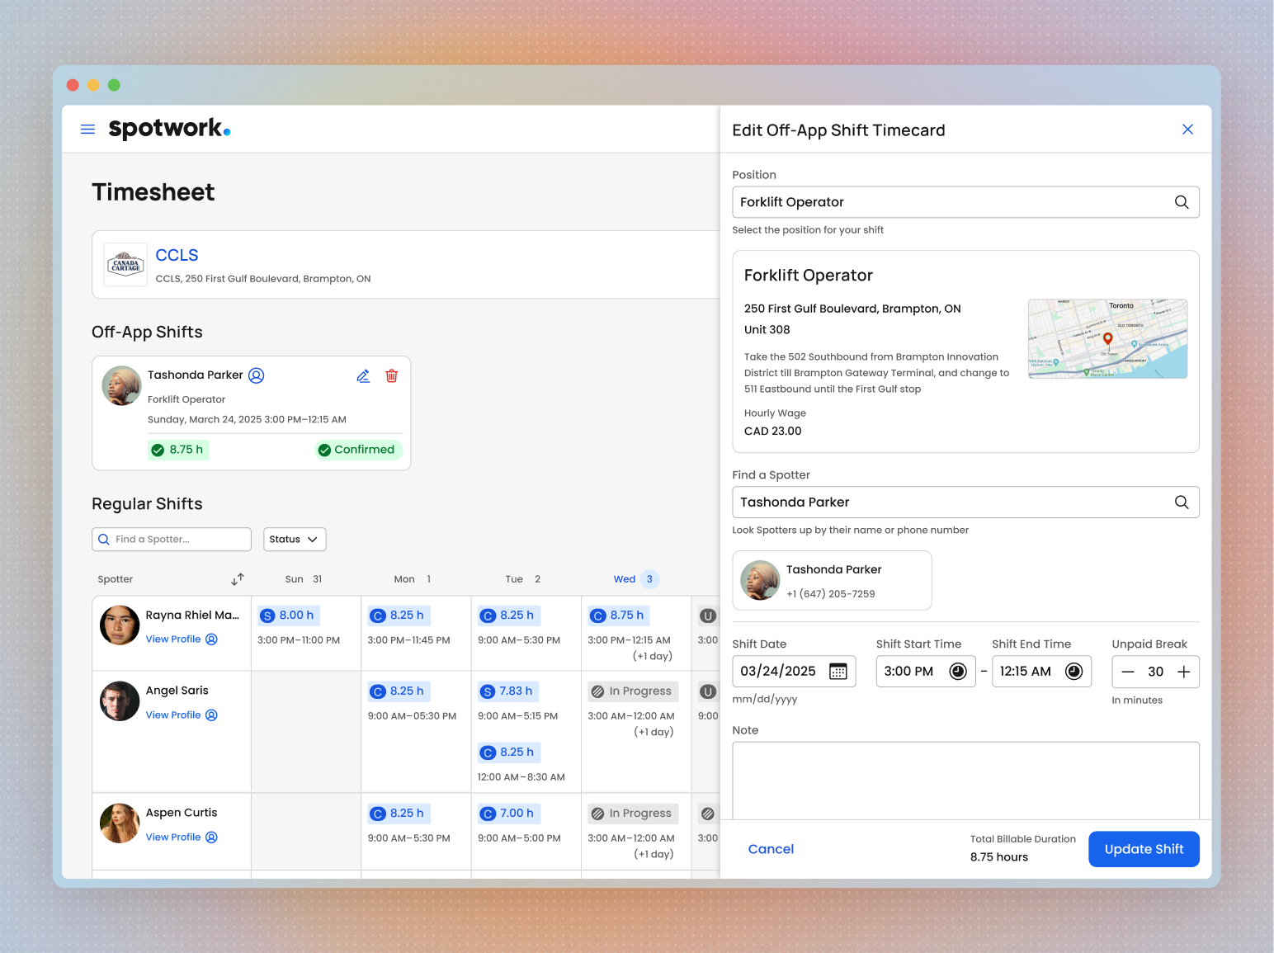The width and height of the screenshot is (1274, 953).
Task: Increase unpaid break minutes with the plus stepper
Action: pyautogui.click(x=1184, y=672)
